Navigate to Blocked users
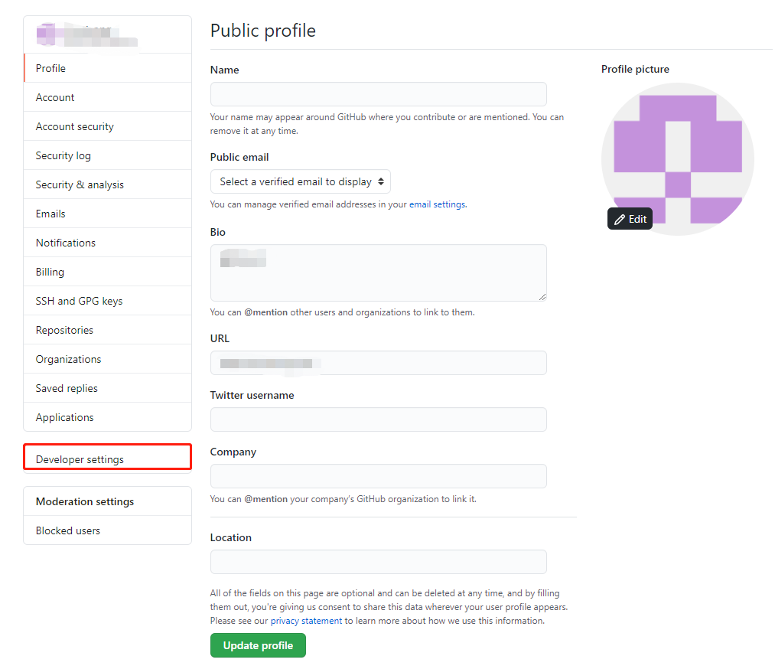The image size is (775, 669). 107,530
